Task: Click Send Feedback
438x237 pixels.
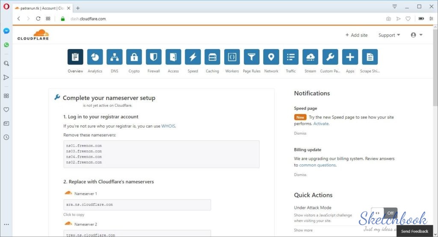Action: [414, 231]
